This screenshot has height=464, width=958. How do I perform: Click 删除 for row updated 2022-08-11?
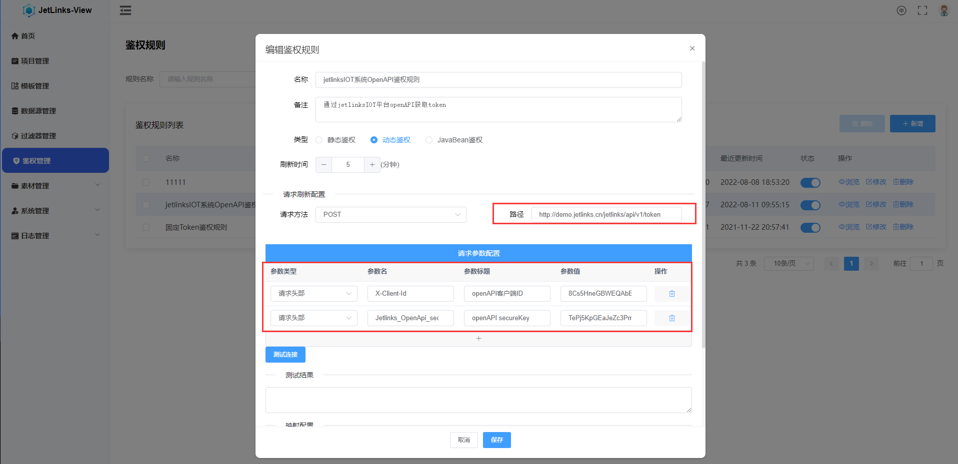point(903,205)
